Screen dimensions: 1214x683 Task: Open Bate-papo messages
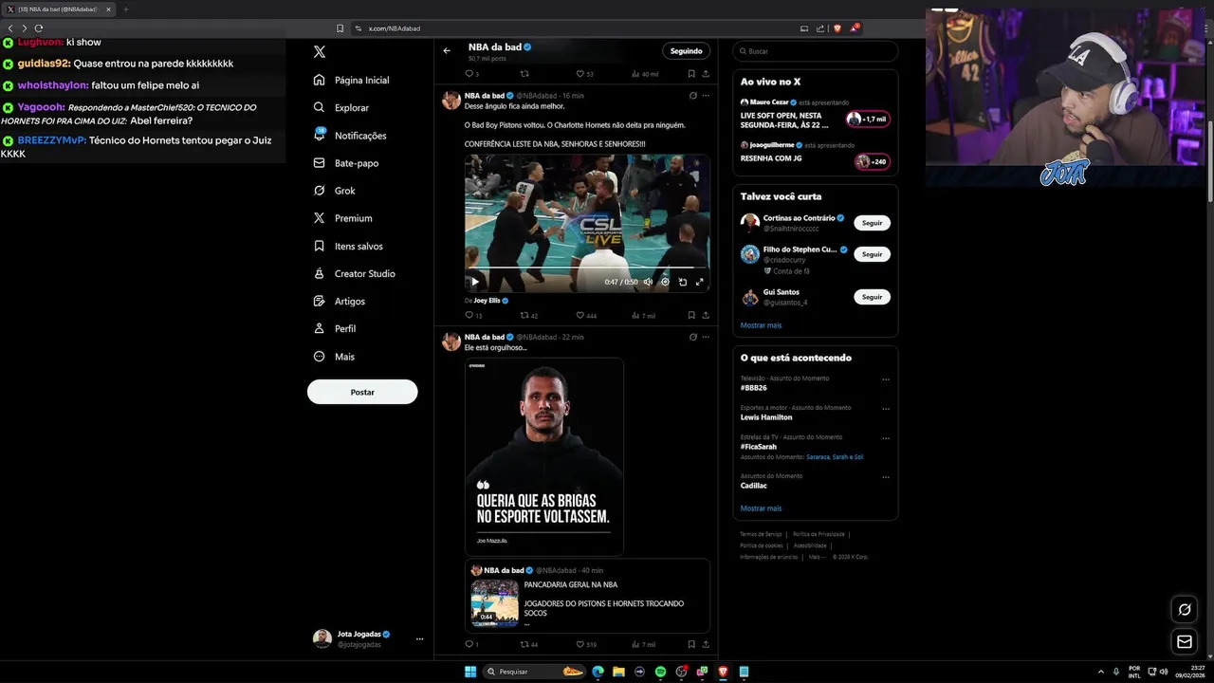point(346,163)
